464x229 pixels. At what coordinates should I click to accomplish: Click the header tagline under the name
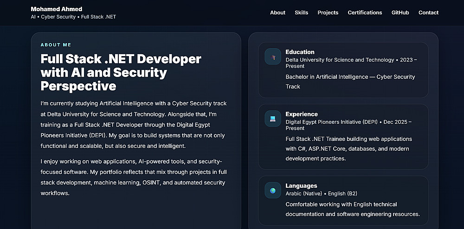[x=73, y=17]
